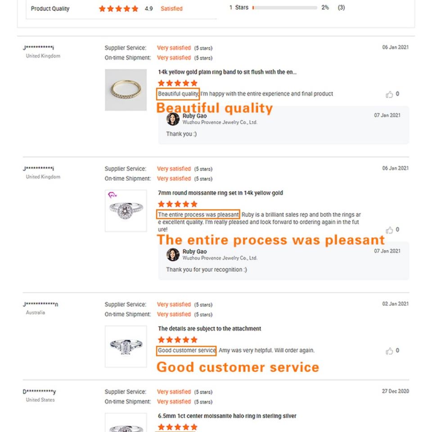
Task: Open '6.5mm 1ct center moissanite halo ring' title
Action: click(227, 416)
